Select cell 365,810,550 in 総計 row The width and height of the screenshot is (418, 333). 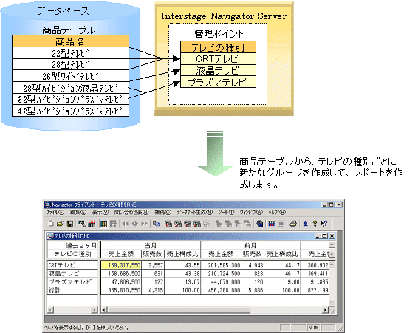pos(121,290)
